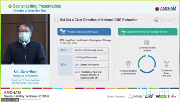Click the Jul Expert Discussion box
This screenshot has width=180, height=102.
coord(91,57)
